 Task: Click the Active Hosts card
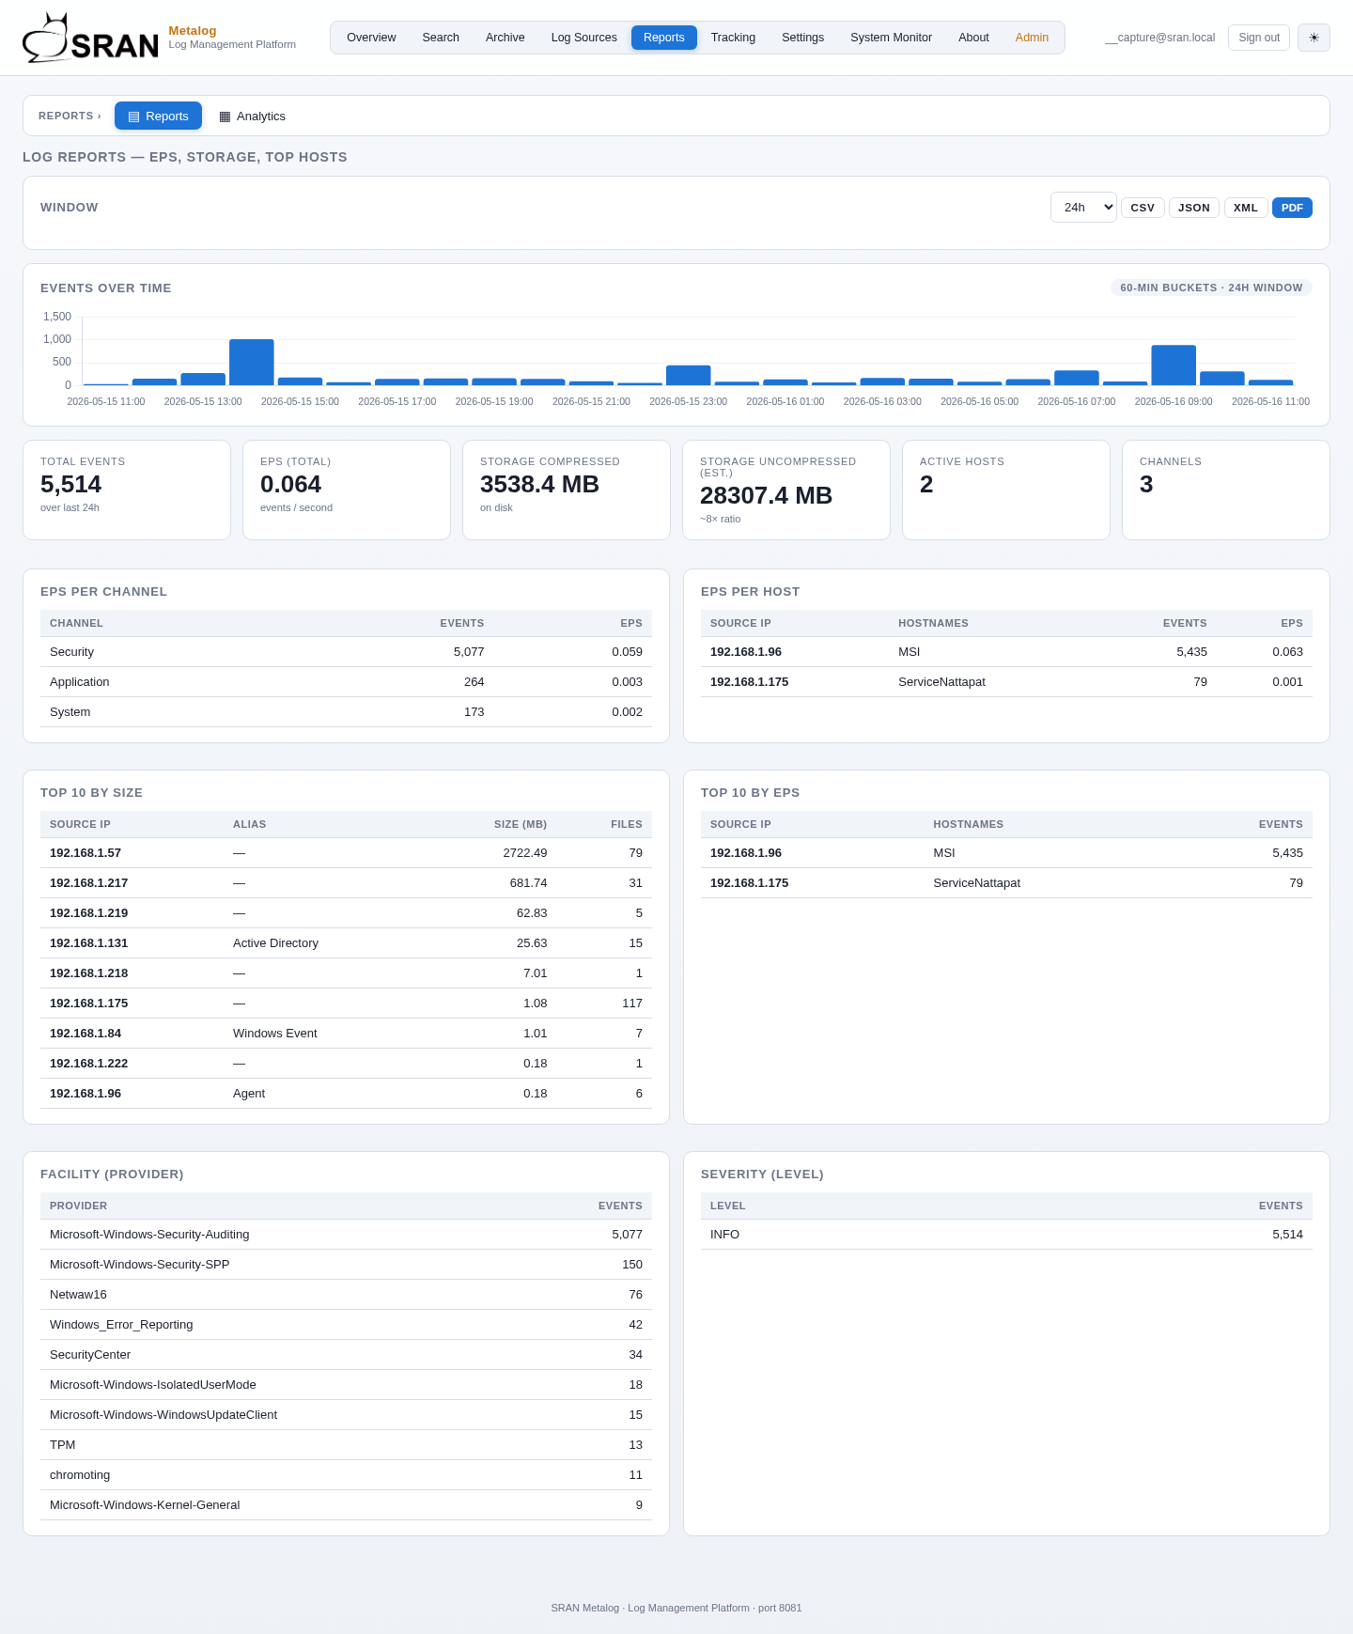pyautogui.click(x=1006, y=490)
